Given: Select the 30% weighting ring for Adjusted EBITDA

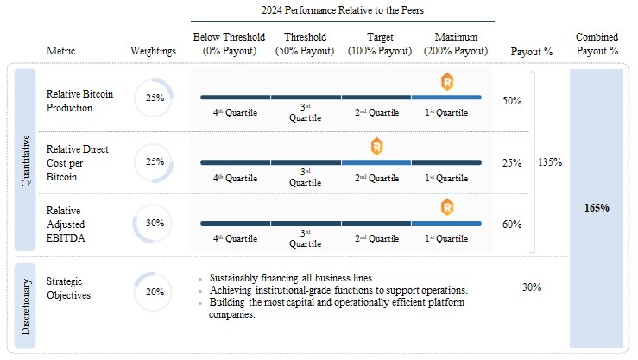Looking at the screenshot, I should (155, 224).
